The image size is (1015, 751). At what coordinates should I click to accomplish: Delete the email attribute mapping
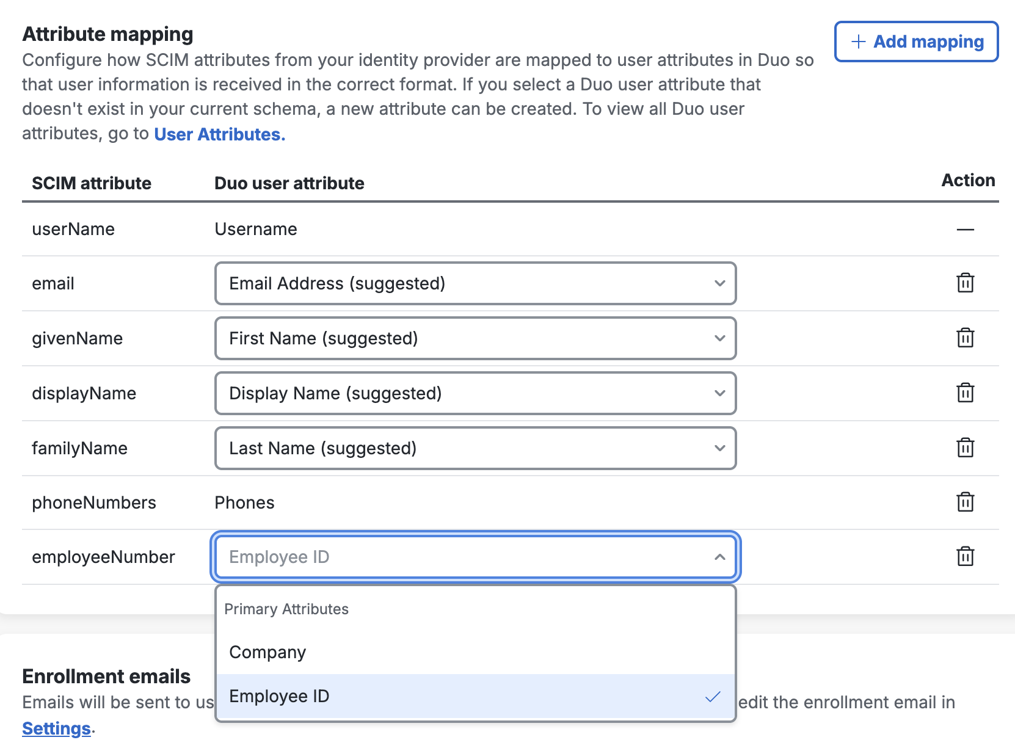pyautogui.click(x=966, y=283)
